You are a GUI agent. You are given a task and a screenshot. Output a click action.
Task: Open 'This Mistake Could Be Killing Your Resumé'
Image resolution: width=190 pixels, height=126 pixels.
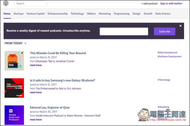click(x=58, y=53)
